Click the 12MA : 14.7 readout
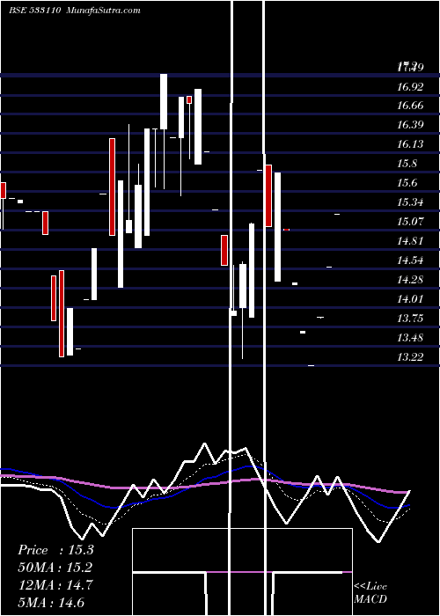 point(55,585)
